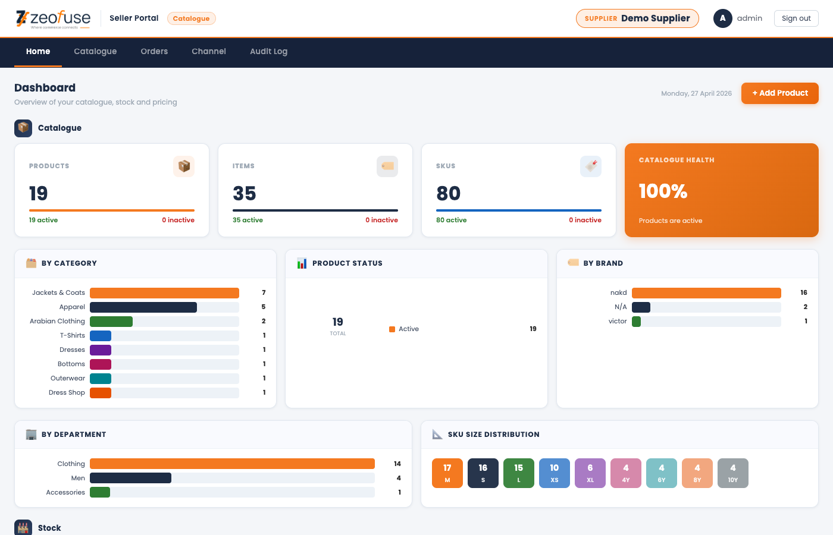Switch to the Audit Log tab
The height and width of the screenshot is (535, 833).
pyautogui.click(x=268, y=52)
